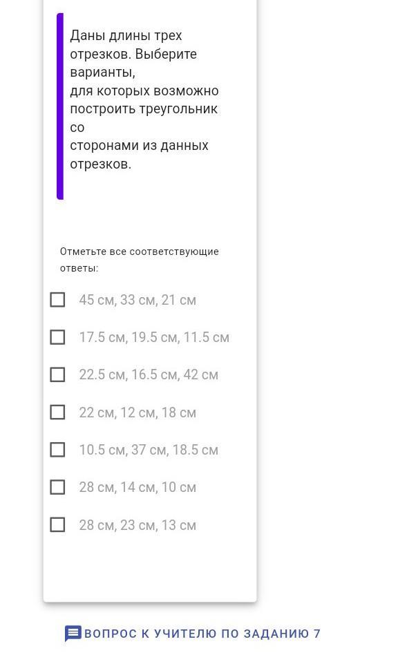
Task: Click the label '17.5 см, 19.5 см, 11.5 см'
Action: pyautogui.click(x=154, y=337)
